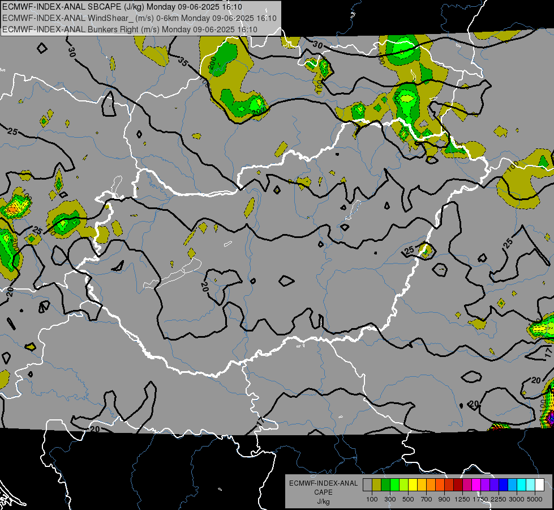Select the pure blue legend swatch
This screenshot has width=554, height=510.
click(x=504, y=485)
